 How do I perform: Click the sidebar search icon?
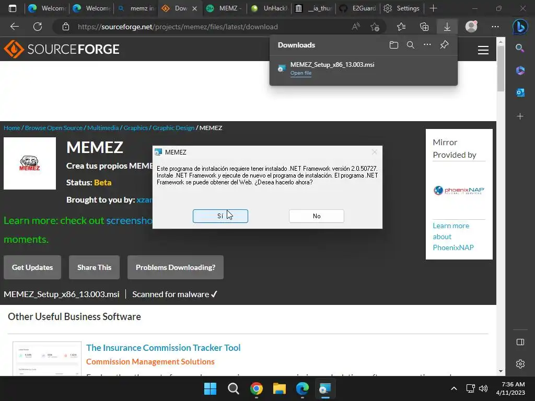pos(520,48)
